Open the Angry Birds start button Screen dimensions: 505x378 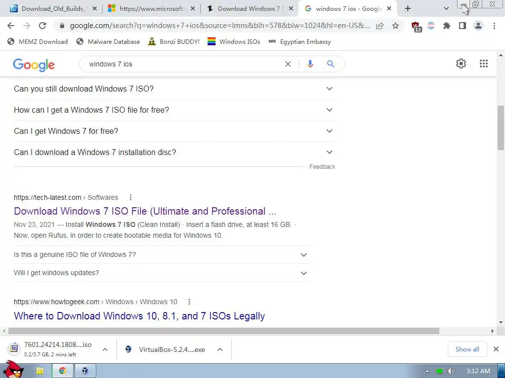[x=13, y=370]
